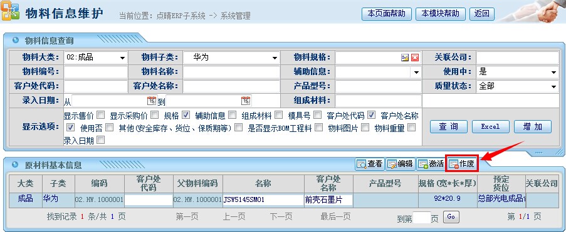566x232 pixels.
Task: Open the 录入日期 end calendar icon
Action: coord(246,101)
